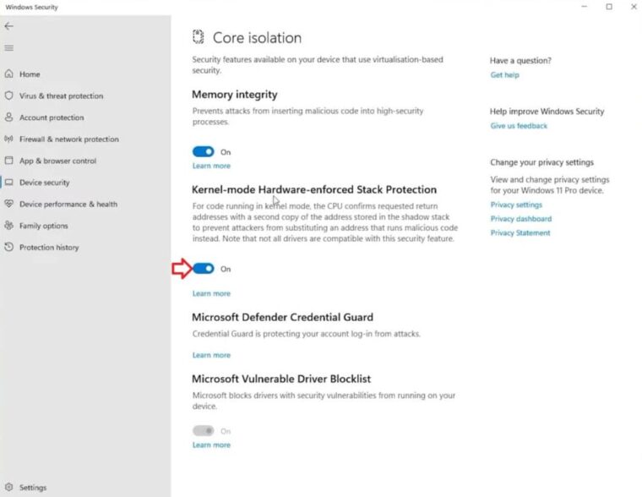Click Learn more under Memory integrity
The height and width of the screenshot is (497, 642).
[211, 166]
